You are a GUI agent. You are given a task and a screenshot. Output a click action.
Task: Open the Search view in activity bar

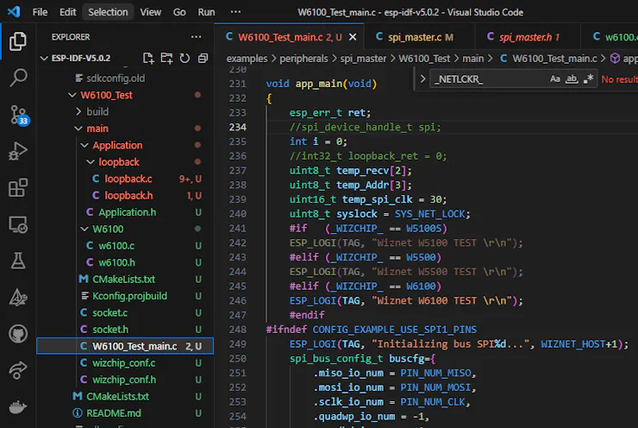(18, 78)
